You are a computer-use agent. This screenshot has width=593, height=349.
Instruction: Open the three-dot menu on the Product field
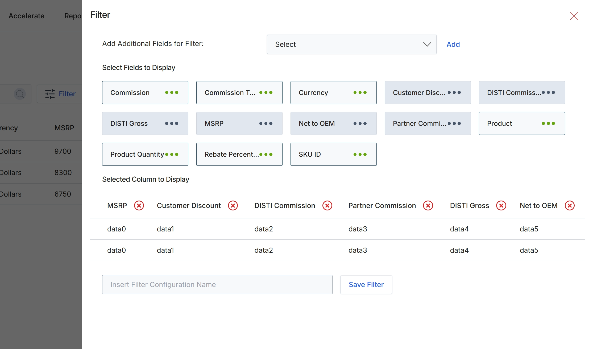click(x=548, y=123)
